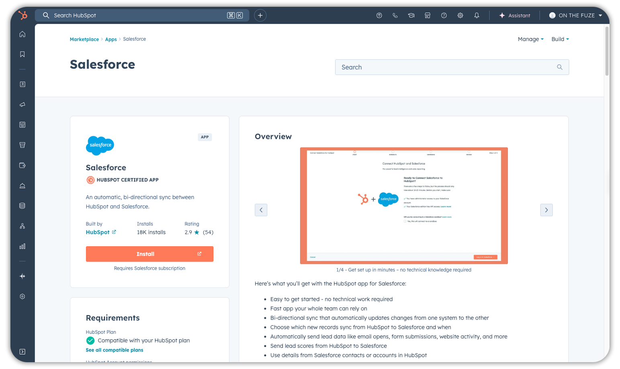Open the ON THE FUZE account menu
This screenshot has width=620, height=369.
(x=575, y=15)
